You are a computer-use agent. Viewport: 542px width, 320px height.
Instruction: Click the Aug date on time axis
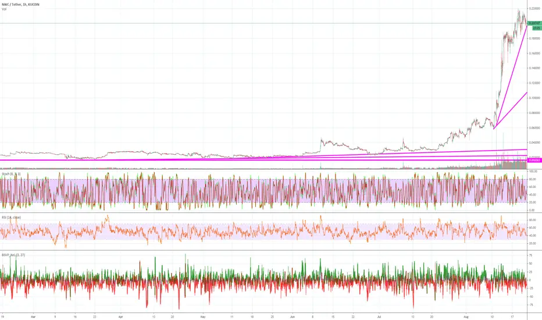point(466,316)
